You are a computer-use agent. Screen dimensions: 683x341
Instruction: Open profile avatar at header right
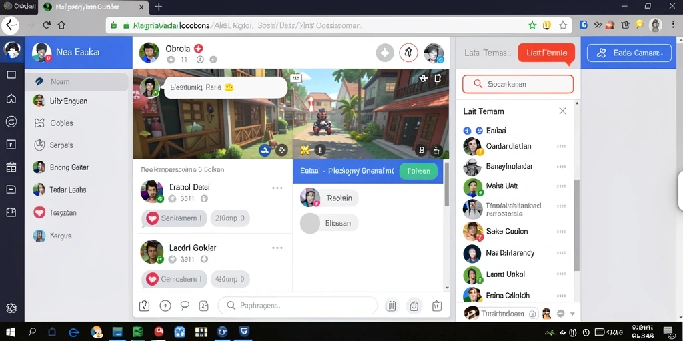point(434,53)
